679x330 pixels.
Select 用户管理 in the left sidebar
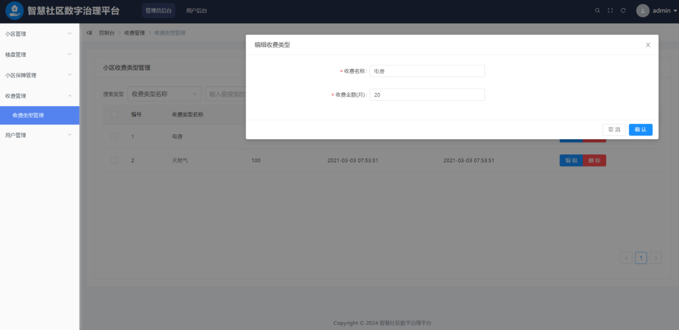click(32, 134)
